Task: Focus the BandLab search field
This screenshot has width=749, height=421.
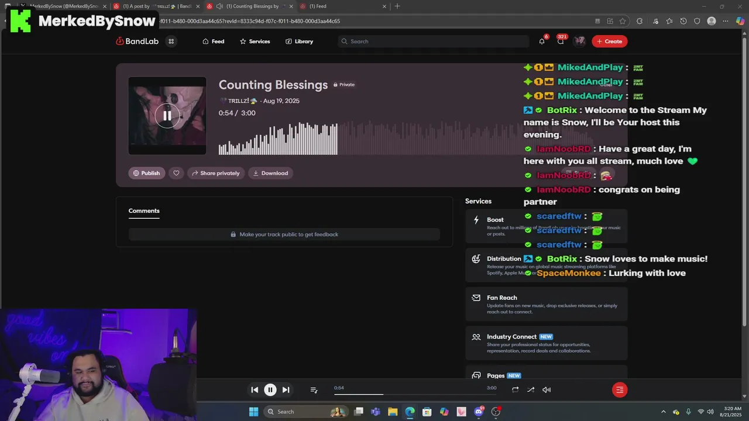Action: click(x=434, y=42)
